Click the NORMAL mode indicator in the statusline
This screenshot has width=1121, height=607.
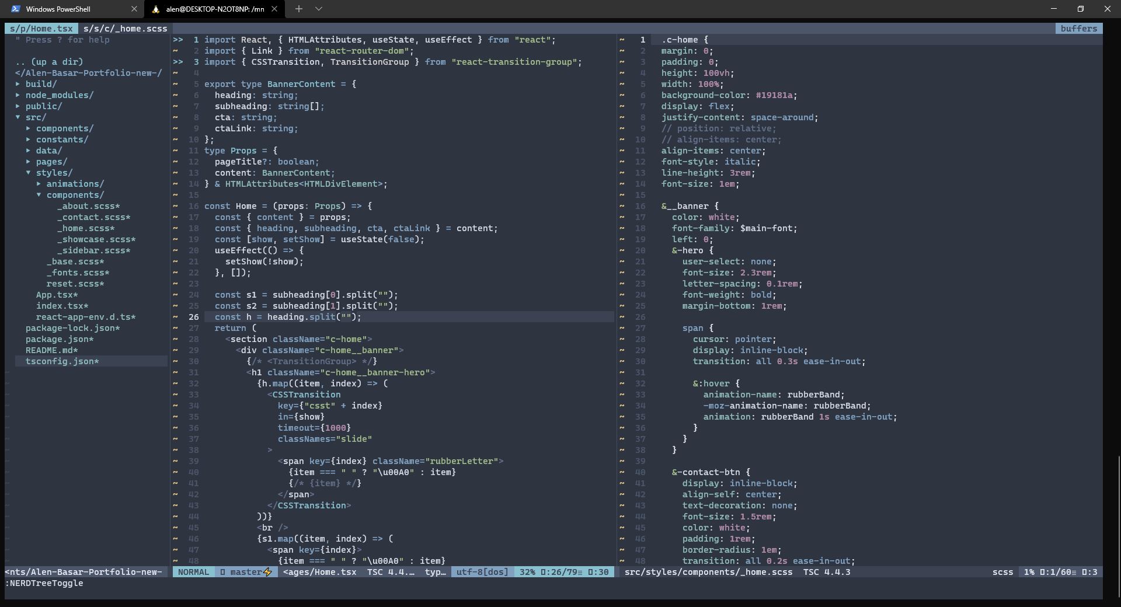[x=193, y=572]
